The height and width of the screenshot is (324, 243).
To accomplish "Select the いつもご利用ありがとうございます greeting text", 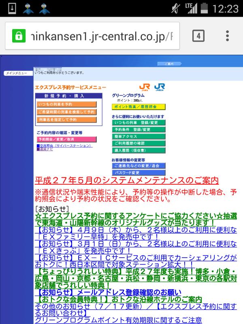I will pos(59,73).
